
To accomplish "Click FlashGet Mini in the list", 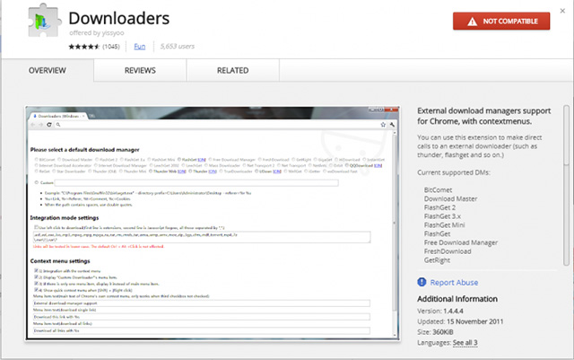I will coord(445,225).
